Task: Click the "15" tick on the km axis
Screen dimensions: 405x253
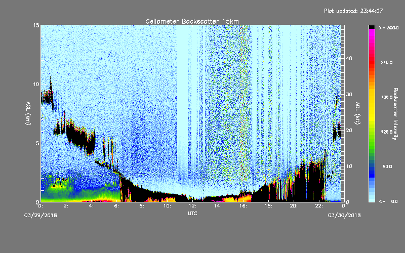Action: click(36, 25)
